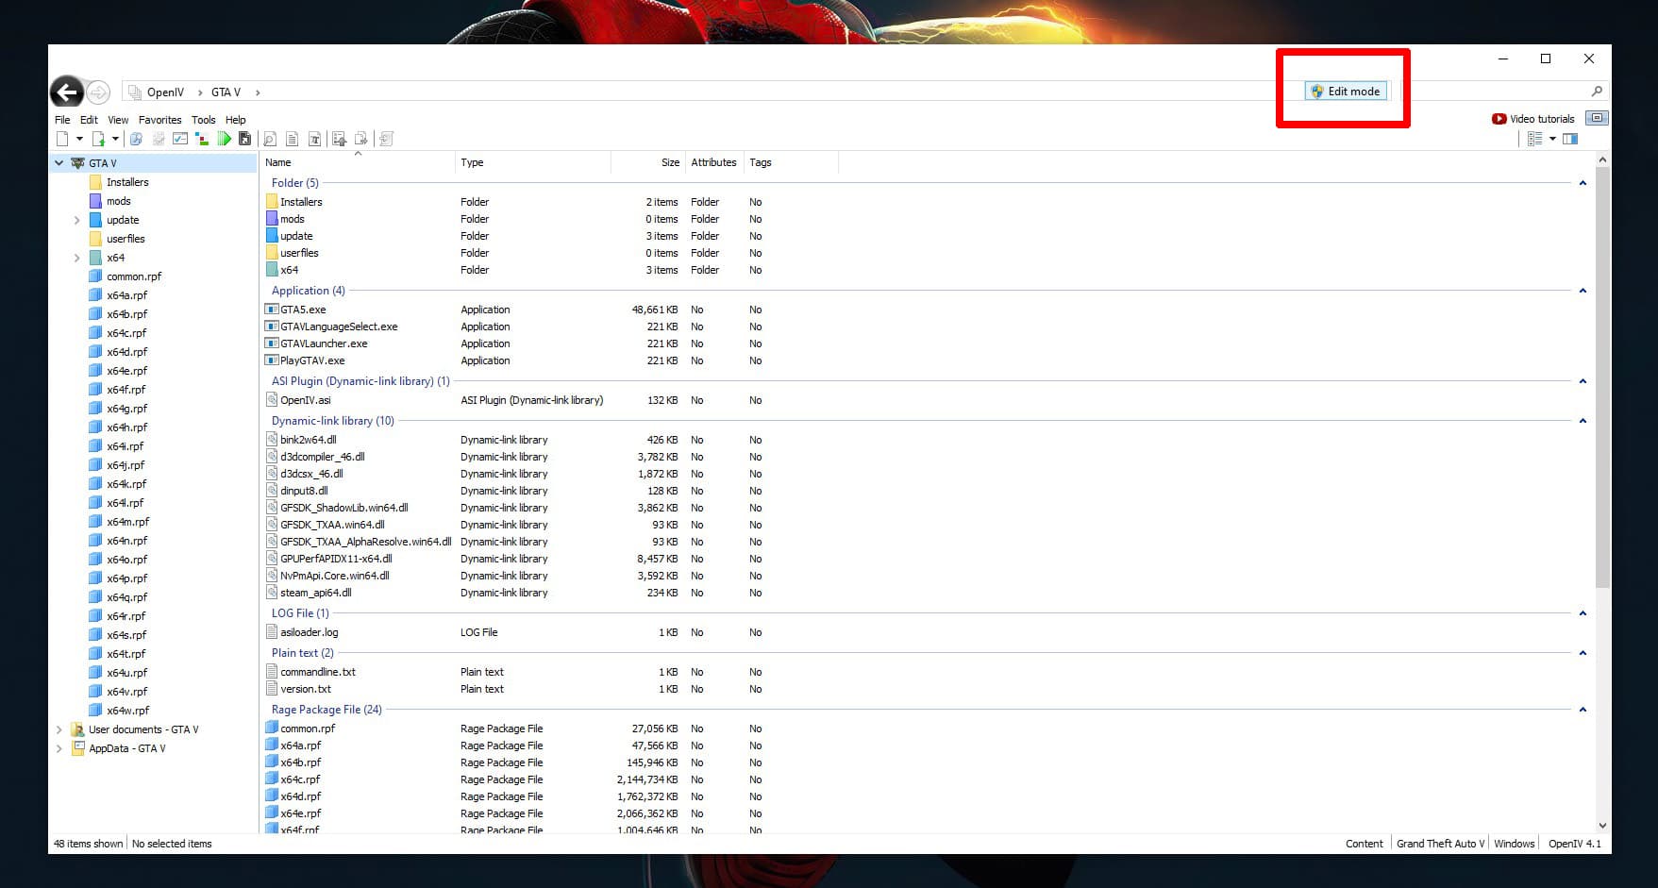Toggle the preview pane icon
This screenshot has height=888, width=1658.
[x=1570, y=139]
